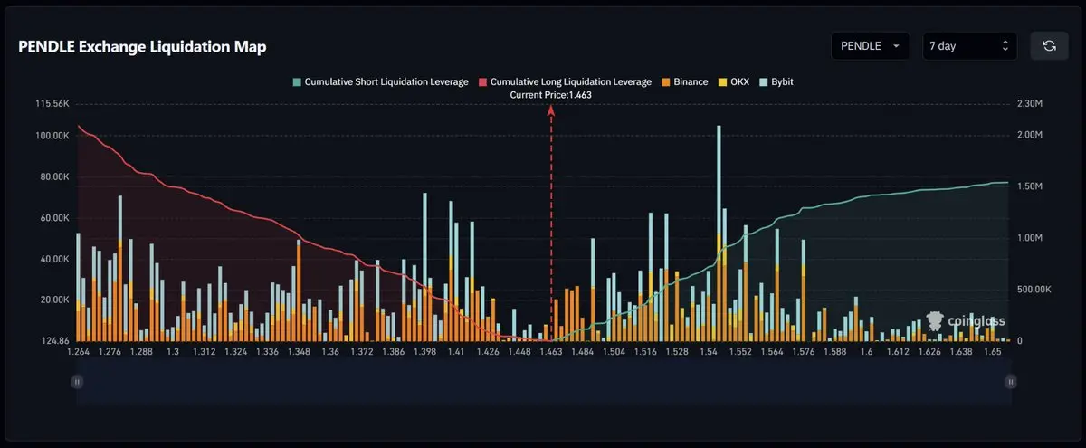Click the 80.00K left axis label
The height and width of the screenshot is (448, 1086).
click(53, 176)
